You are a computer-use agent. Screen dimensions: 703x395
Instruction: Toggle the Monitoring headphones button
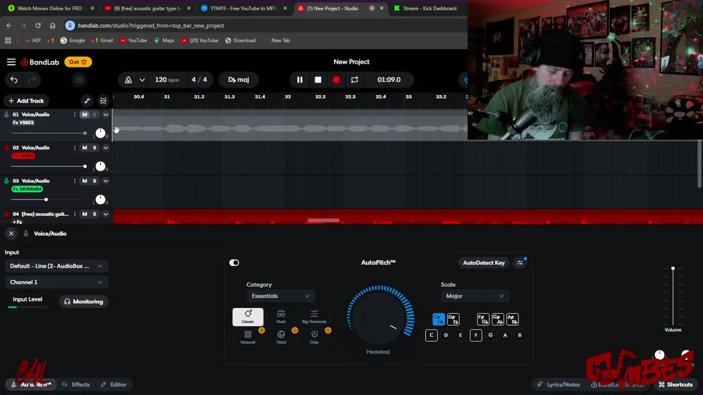pos(83,302)
